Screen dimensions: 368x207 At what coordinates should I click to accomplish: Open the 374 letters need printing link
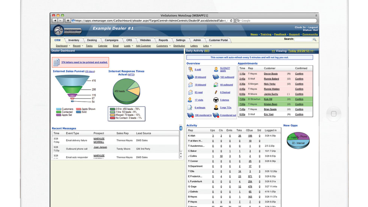[84, 62]
